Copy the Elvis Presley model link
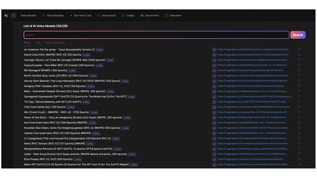Screen dimensions: 317x178 click(x=214, y=159)
